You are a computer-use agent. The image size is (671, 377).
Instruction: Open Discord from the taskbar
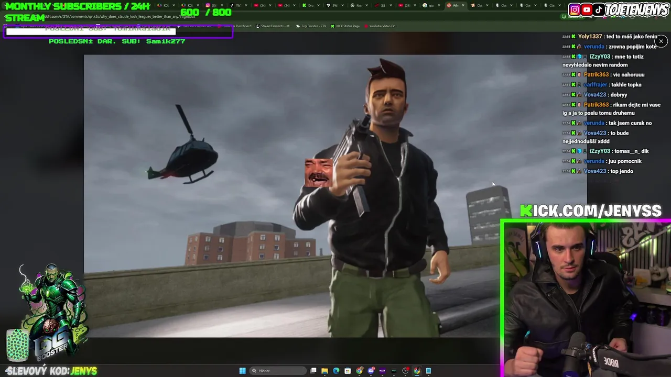(x=371, y=371)
